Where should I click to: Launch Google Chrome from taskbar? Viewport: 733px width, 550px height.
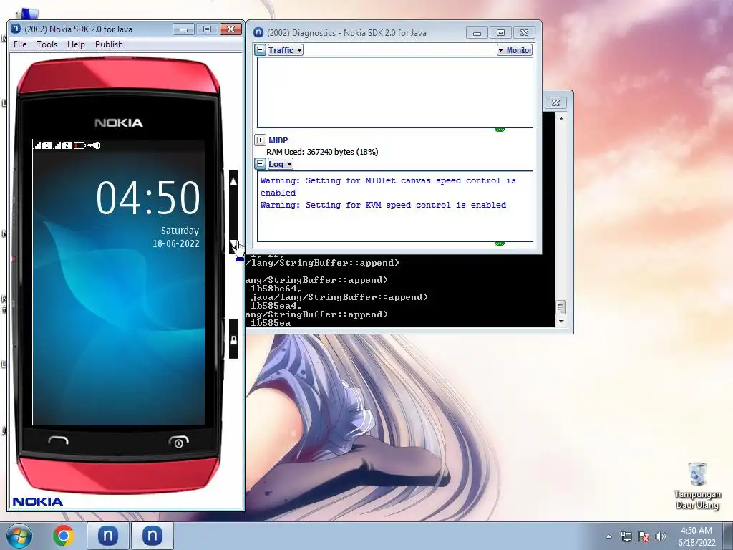64,536
